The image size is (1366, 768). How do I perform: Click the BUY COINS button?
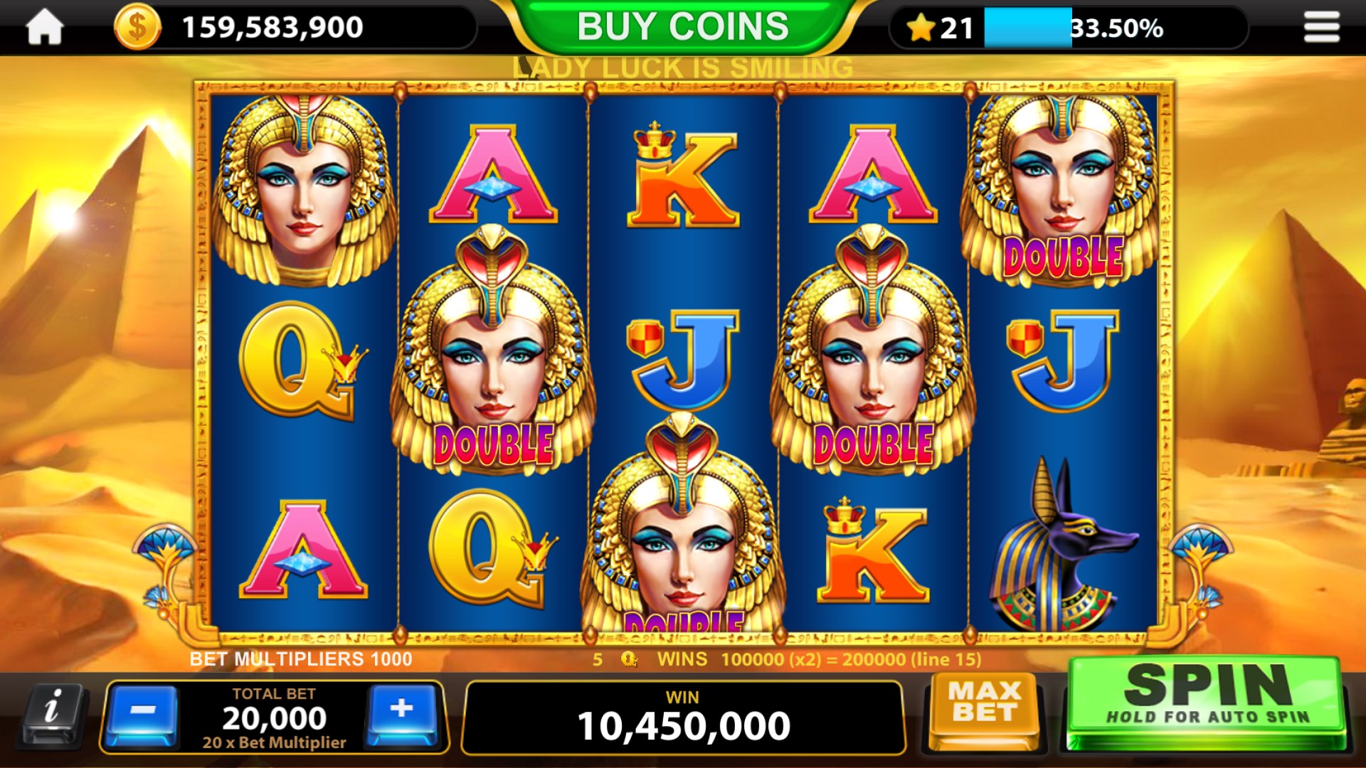683,27
